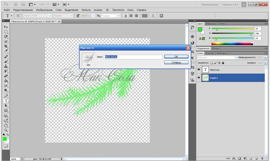Viewport: 270px width, 161px height.
Task: Click the layer style fx icon
Action: (233, 158)
